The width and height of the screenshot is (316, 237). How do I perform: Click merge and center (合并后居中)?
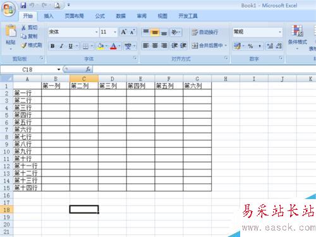click(207, 46)
